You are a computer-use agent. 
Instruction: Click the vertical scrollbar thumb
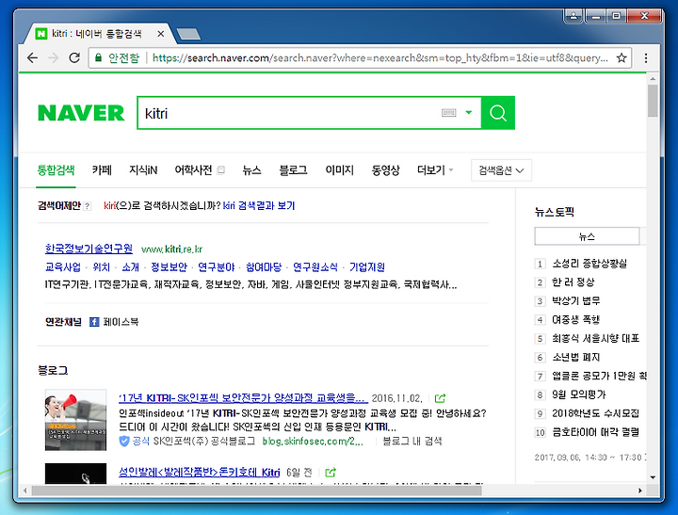click(x=653, y=101)
